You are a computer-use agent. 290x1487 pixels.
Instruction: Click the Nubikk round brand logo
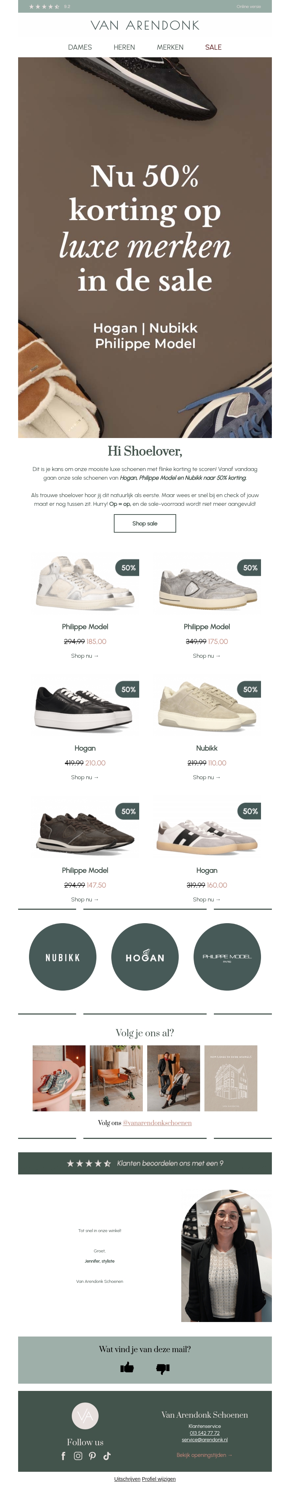tap(63, 957)
